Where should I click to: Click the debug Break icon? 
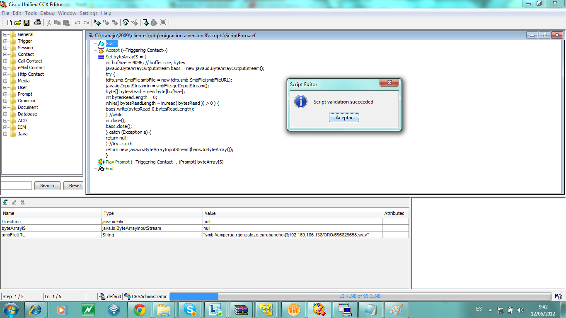106,22
